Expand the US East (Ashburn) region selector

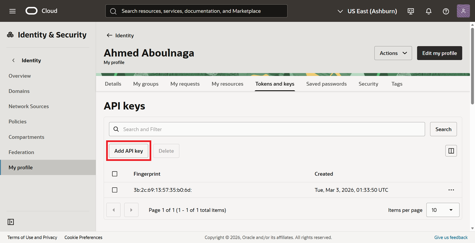click(x=367, y=11)
